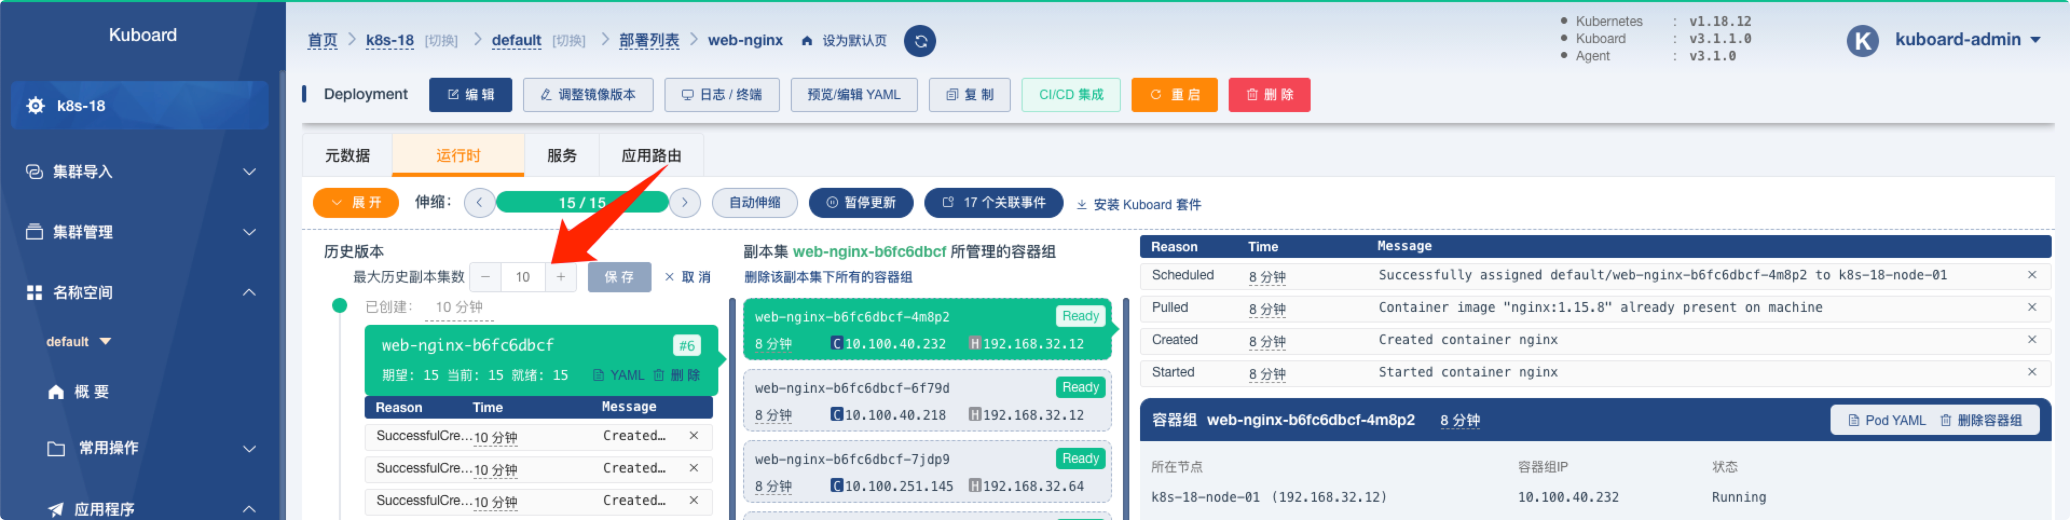The image size is (2070, 520).
Task: Click the 最大历史副本集数 value field
Action: point(523,277)
